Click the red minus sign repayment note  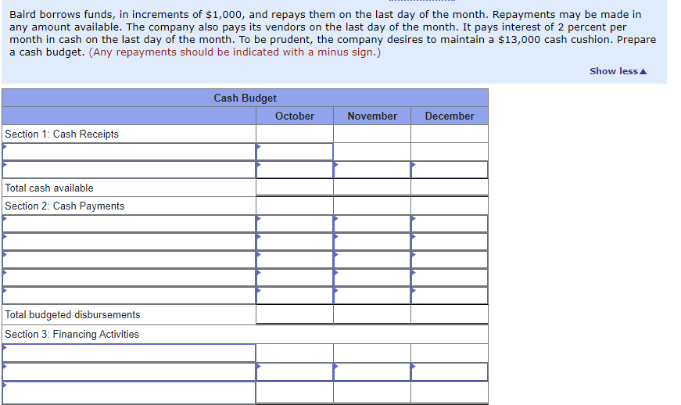[x=235, y=52]
